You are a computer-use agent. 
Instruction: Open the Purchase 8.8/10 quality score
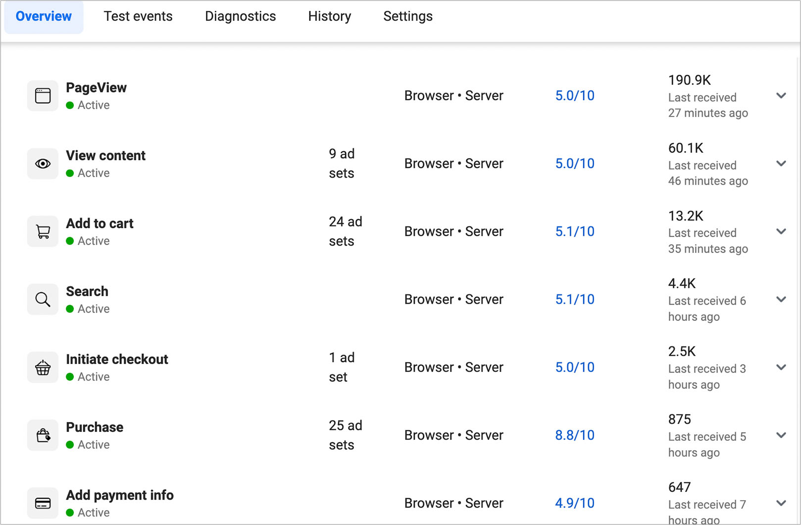[574, 435]
